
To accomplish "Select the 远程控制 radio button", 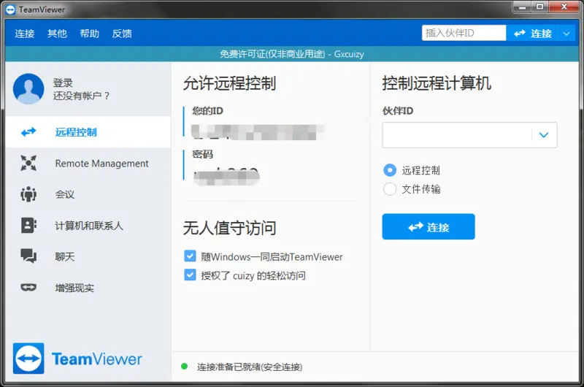I will coord(390,170).
